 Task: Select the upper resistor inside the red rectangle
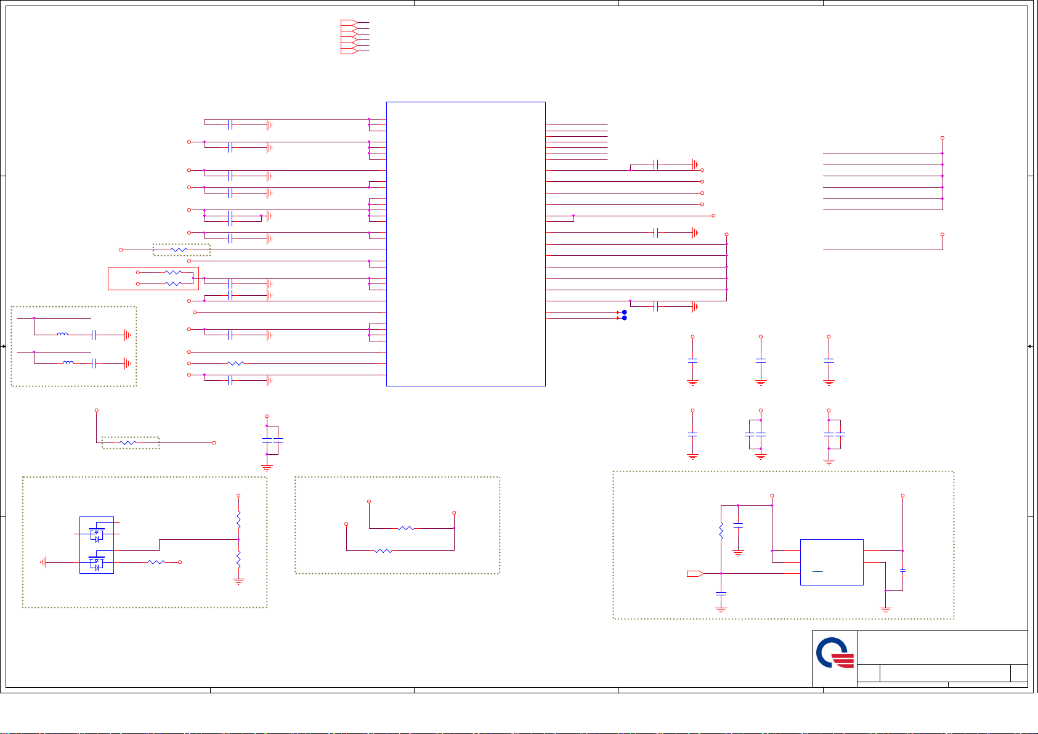tap(174, 272)
